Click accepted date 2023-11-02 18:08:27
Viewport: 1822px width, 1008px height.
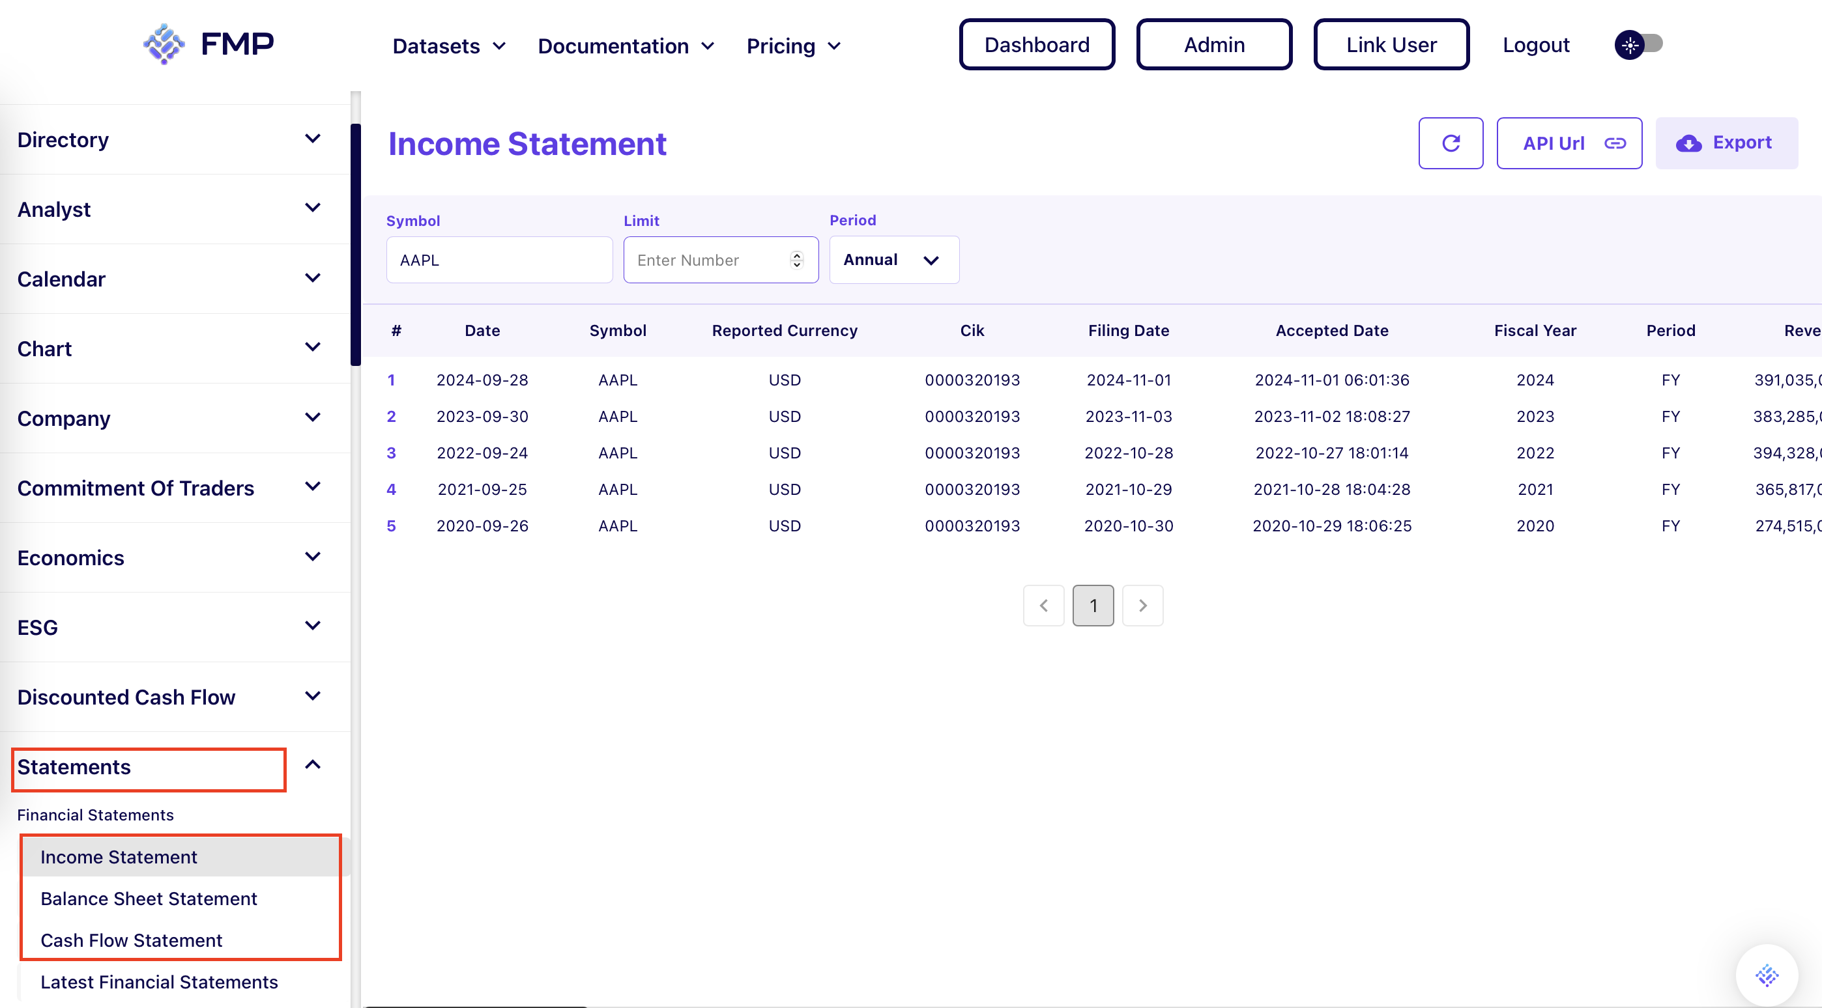pyautogui.click(x=1331, y=416)
